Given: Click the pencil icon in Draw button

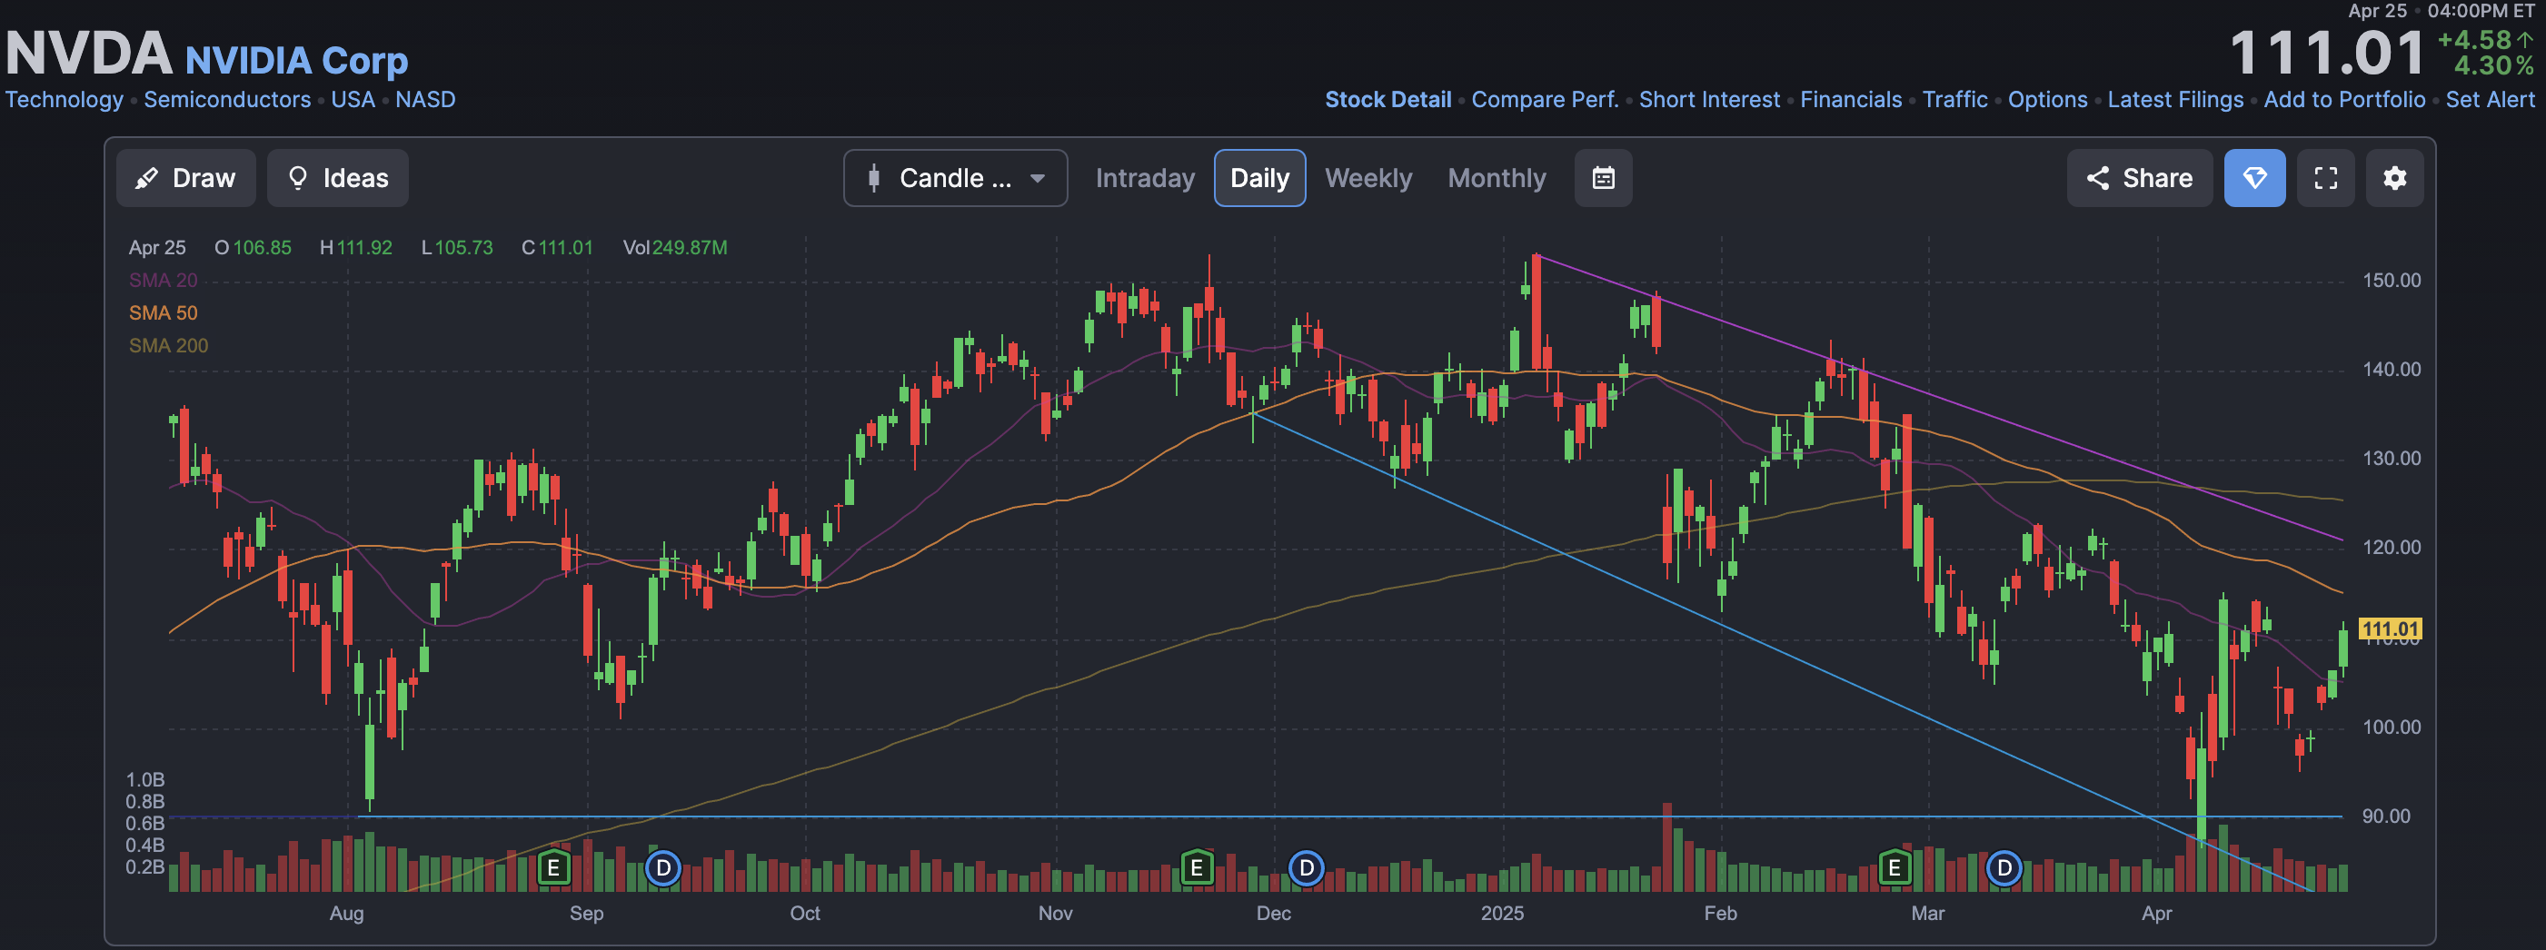Looking at the screenshot, I should click(146, 178).
